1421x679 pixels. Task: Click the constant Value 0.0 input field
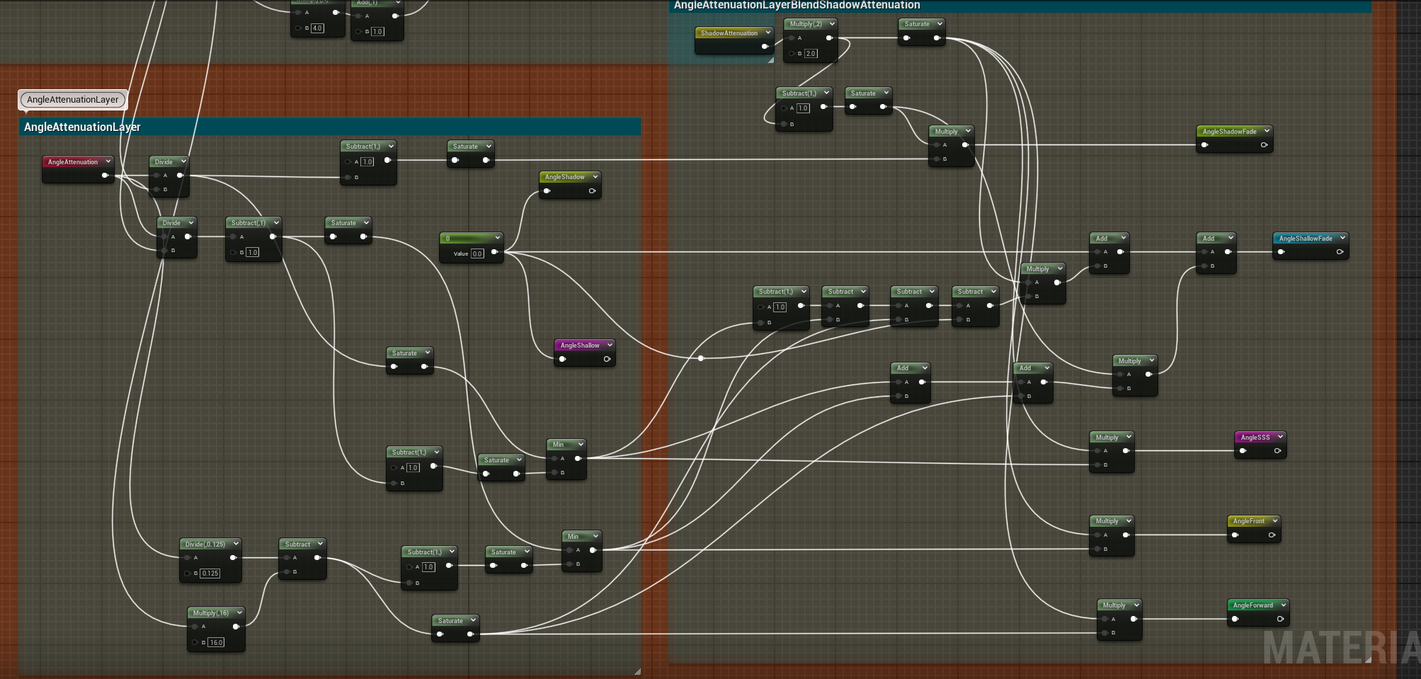[x=478, y=253]
